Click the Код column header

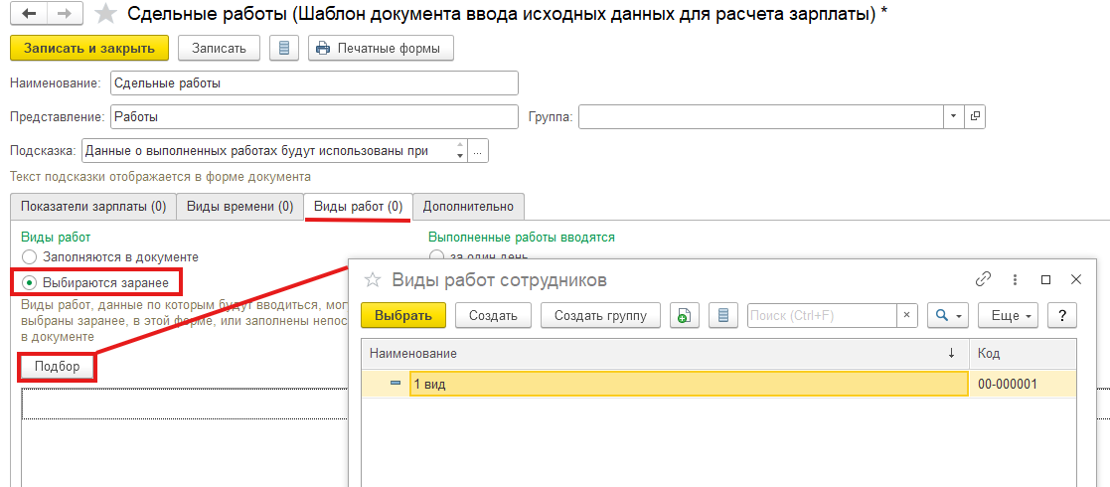pos(1023,353)
